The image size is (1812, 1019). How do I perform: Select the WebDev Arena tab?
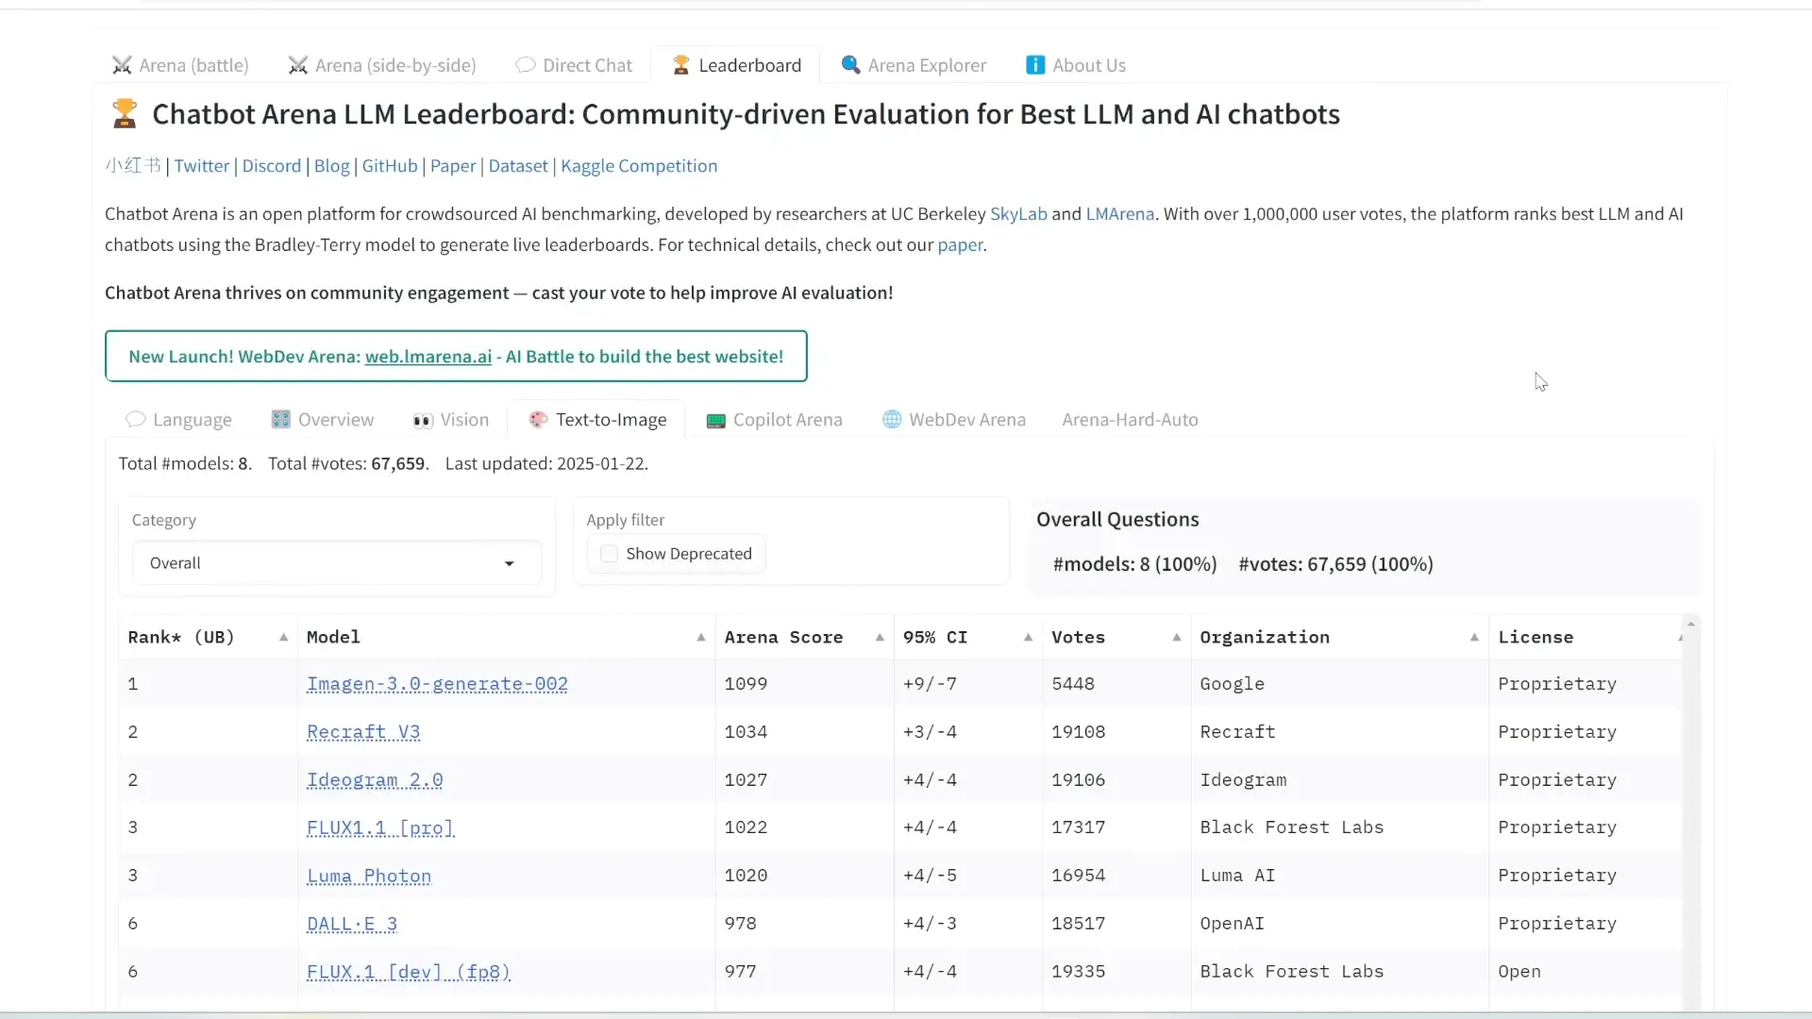[954, 420]
